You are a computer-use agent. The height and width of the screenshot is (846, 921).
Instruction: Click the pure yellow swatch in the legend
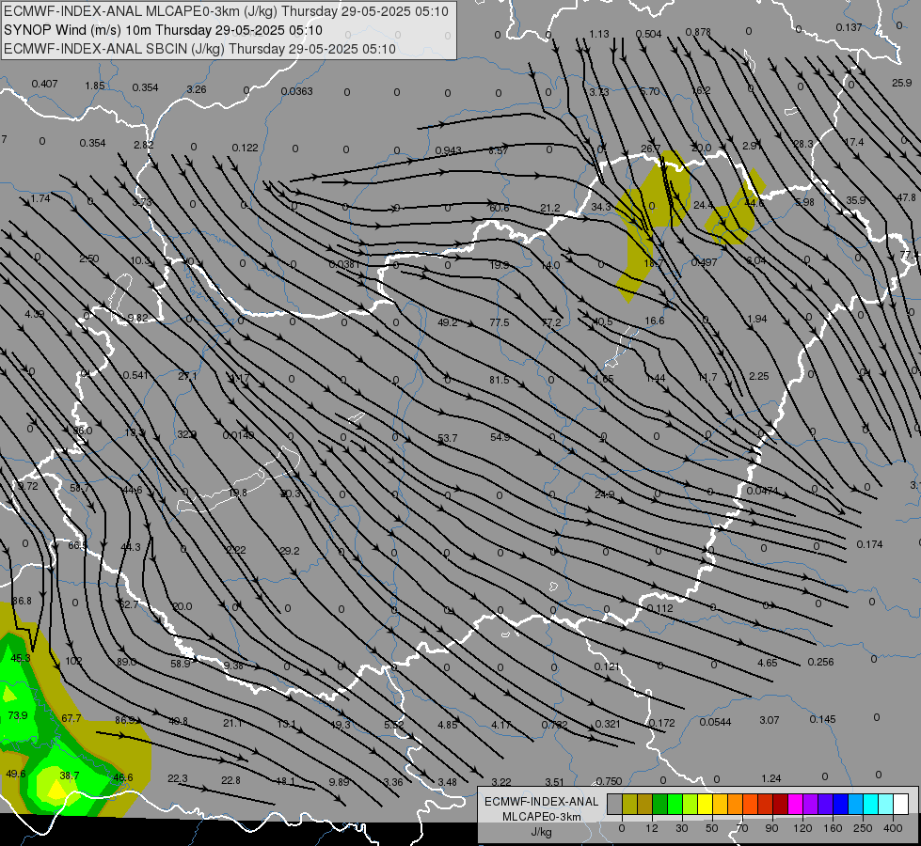tap(705, 804)
